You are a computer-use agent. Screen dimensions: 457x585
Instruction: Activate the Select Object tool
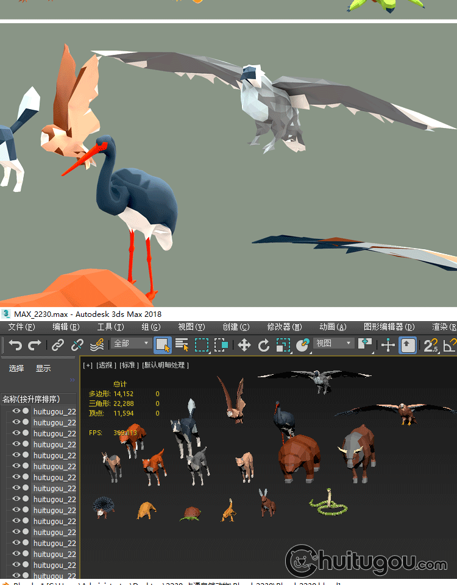coord(163,346)
